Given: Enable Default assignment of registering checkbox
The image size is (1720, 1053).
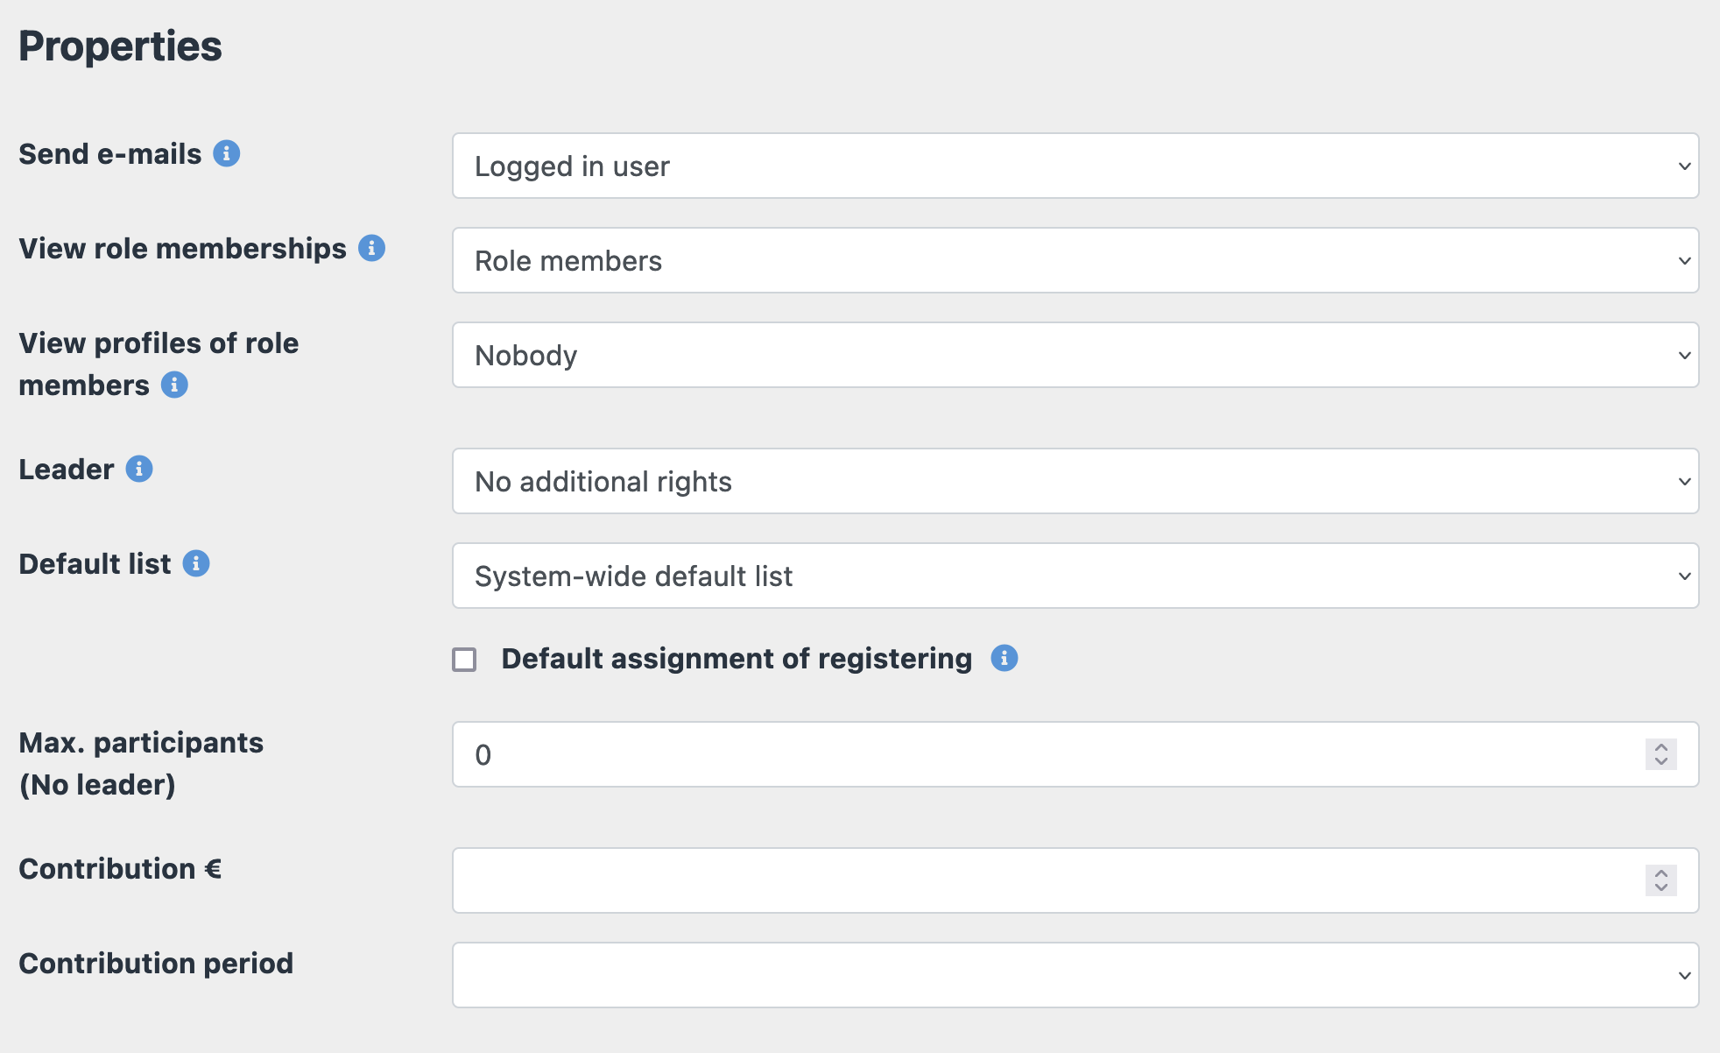Looking at the screenshot, I should 464,659.
